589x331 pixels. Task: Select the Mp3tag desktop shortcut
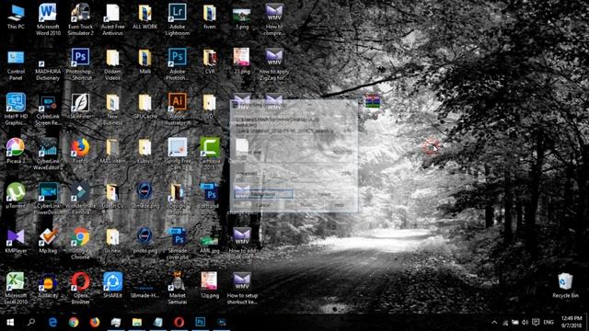[48, 240]
